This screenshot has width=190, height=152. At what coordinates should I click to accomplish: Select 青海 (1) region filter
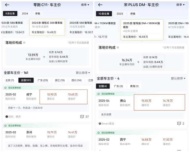tap(134, 86)
